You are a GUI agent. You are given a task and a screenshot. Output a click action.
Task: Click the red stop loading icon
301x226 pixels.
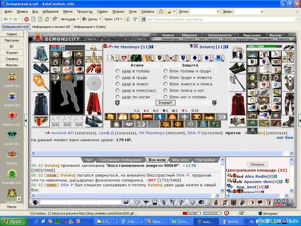point(27,19)
